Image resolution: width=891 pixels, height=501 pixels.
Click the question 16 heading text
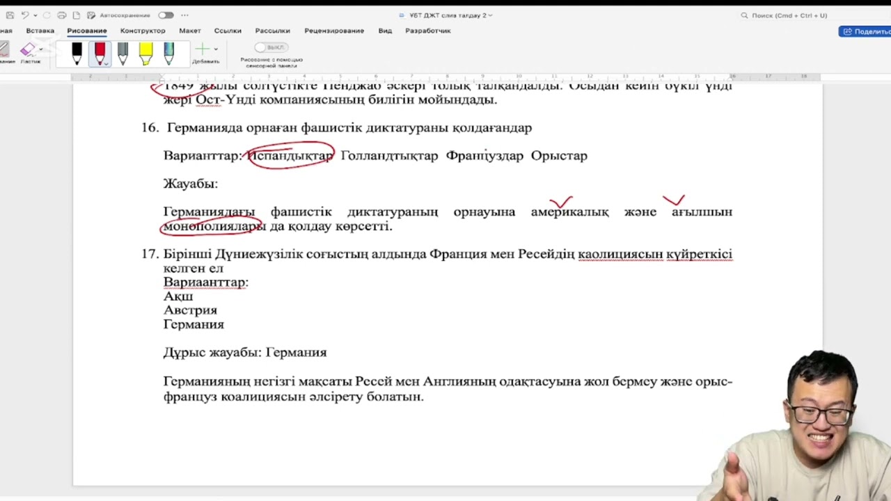[x=349, y=128]
